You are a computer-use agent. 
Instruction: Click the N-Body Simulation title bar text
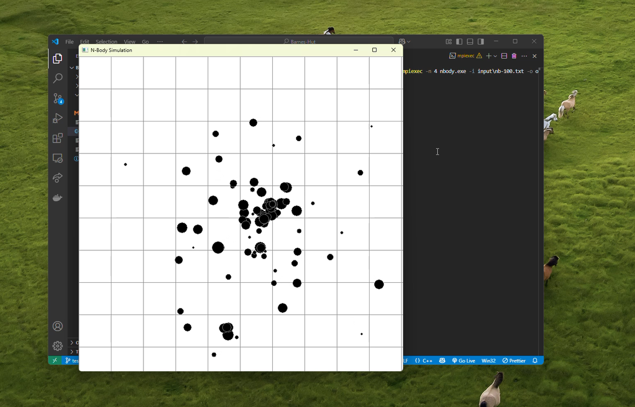point(111,50)
